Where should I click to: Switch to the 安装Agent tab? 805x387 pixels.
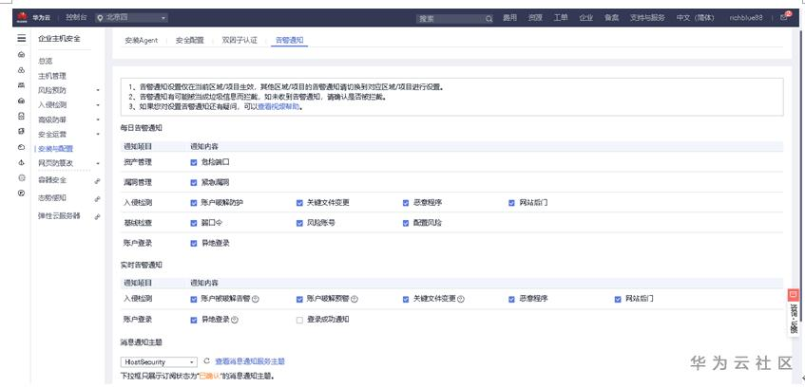click(142, 41)
